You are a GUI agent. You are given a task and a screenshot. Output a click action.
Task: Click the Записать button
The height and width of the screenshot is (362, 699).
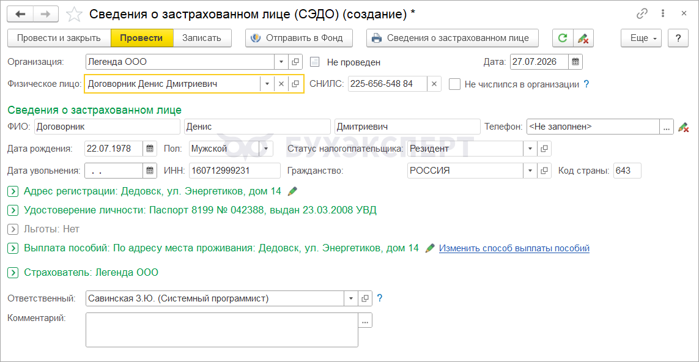(202, 38)
